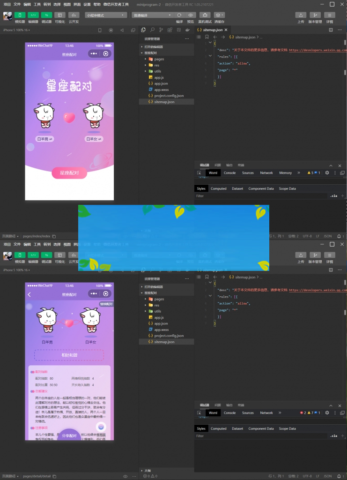Viewport: 347px width, 480px height.
Task: Click the back arrow in the simulator header
Action: [x=30, y=294]
